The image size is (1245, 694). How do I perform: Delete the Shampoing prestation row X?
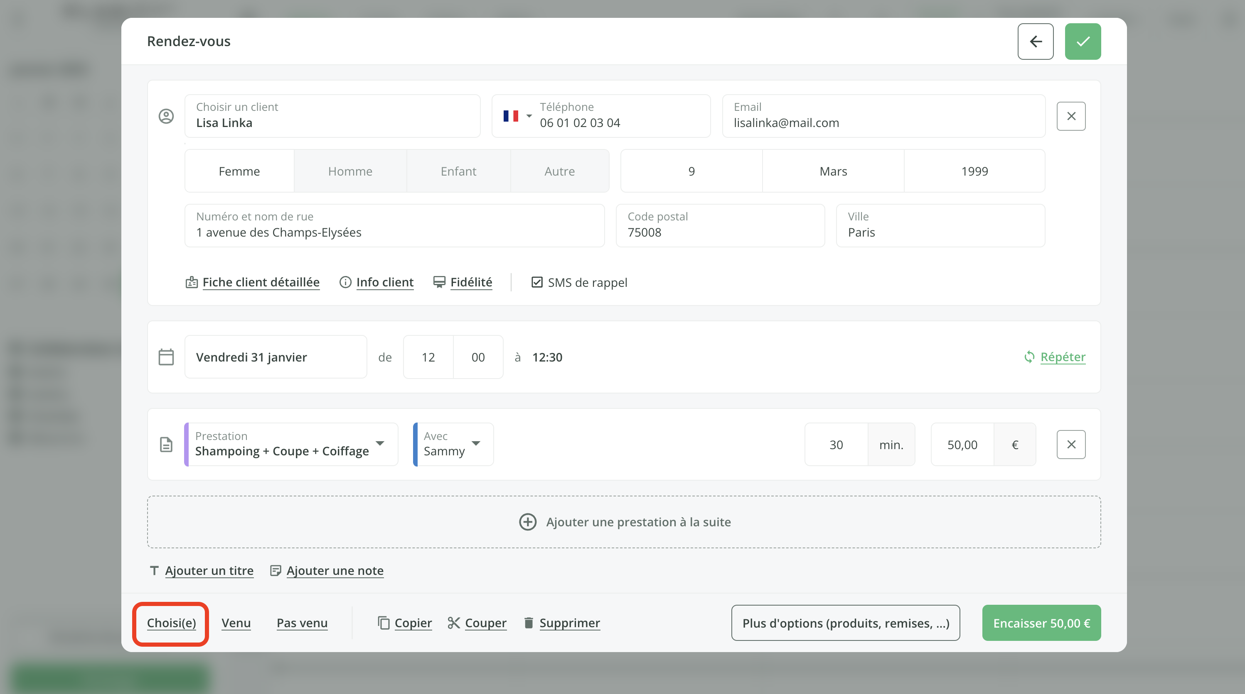coord(1070,445)
